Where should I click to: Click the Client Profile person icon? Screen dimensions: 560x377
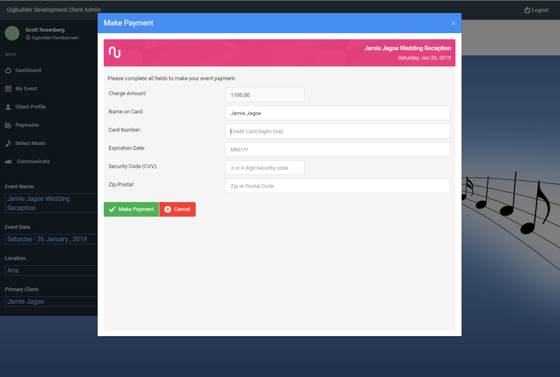[8, 107]
